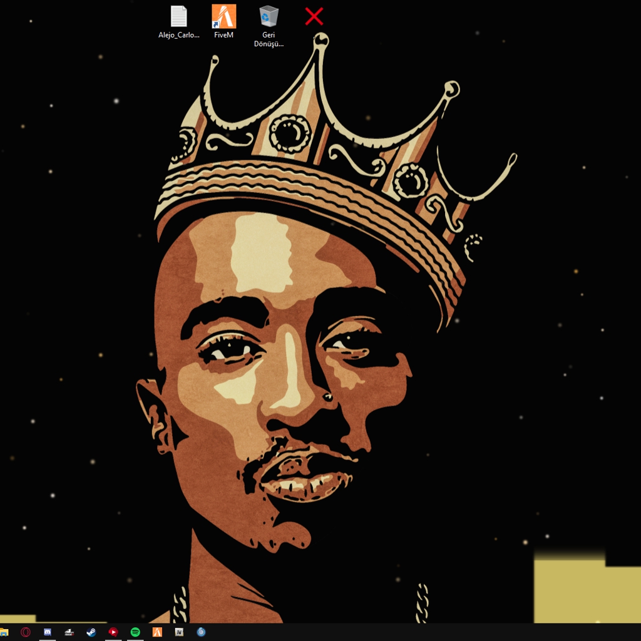This screenshot has height=641, width=641.
Task: Open the orange FiveM taskbar icon
Action: point(157,632)
